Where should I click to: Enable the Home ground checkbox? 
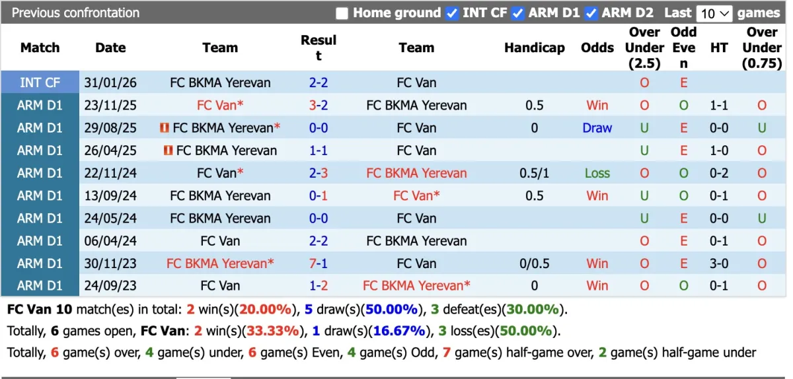[x=342, y=13]
